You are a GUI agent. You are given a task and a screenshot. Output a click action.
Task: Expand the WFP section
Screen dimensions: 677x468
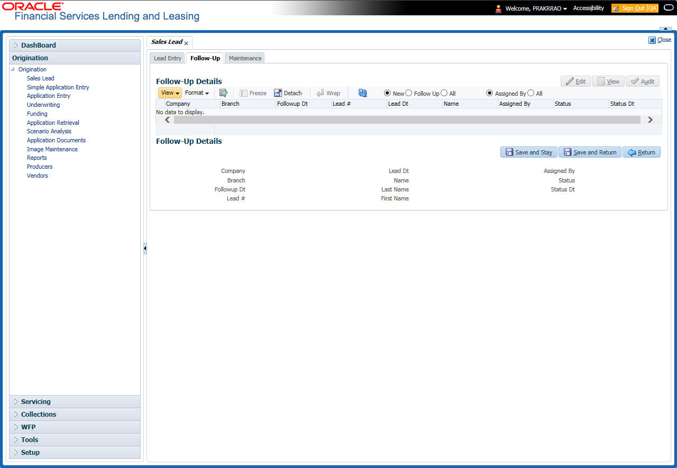pos(16,427)
